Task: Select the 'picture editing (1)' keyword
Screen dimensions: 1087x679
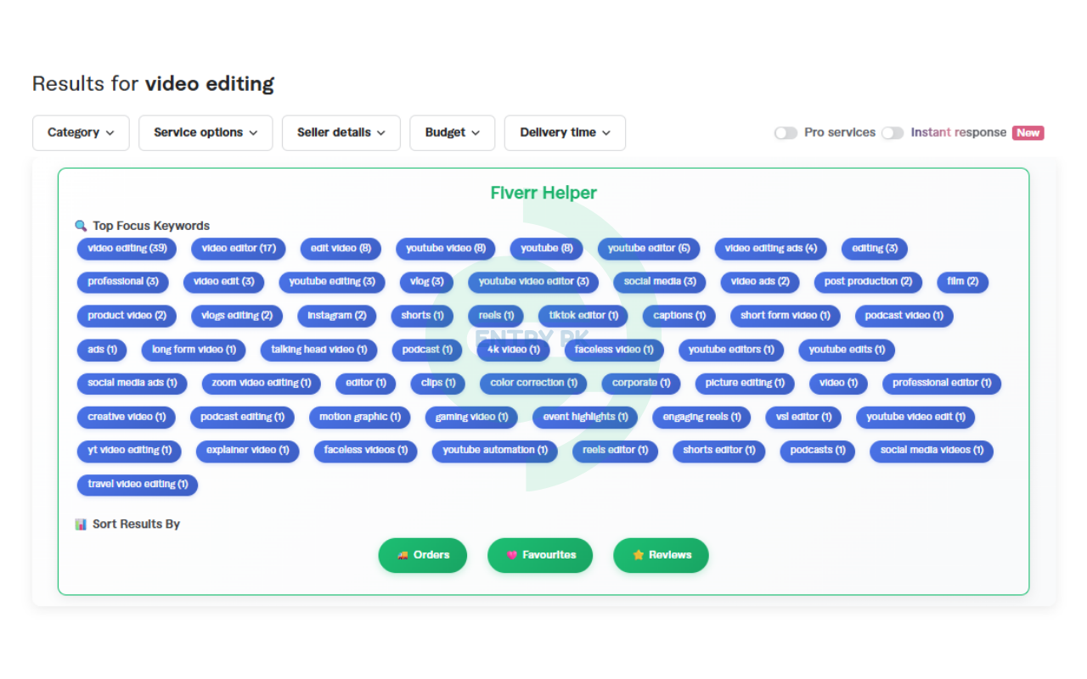Action: click(745, 383)
